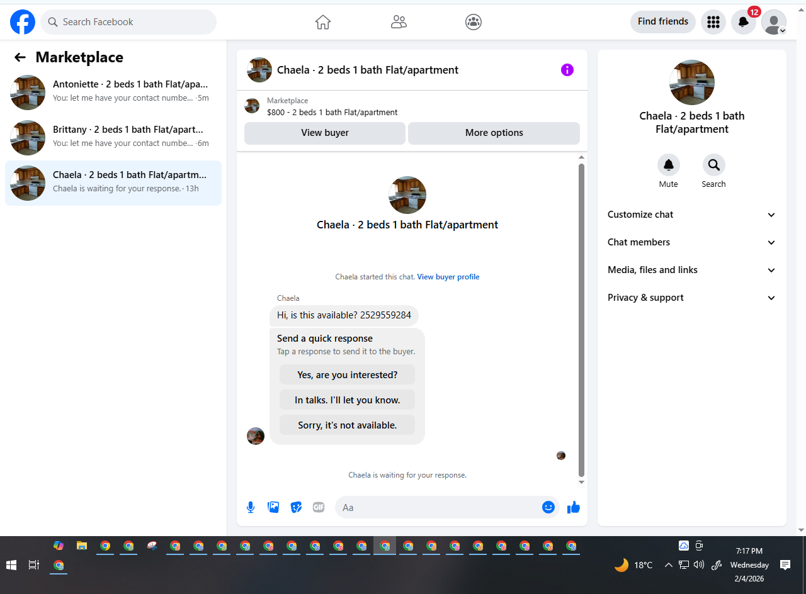This screenshot has height=594, width=806.
Task: Open Windows action center notifications icon
Action: (785, 565)
